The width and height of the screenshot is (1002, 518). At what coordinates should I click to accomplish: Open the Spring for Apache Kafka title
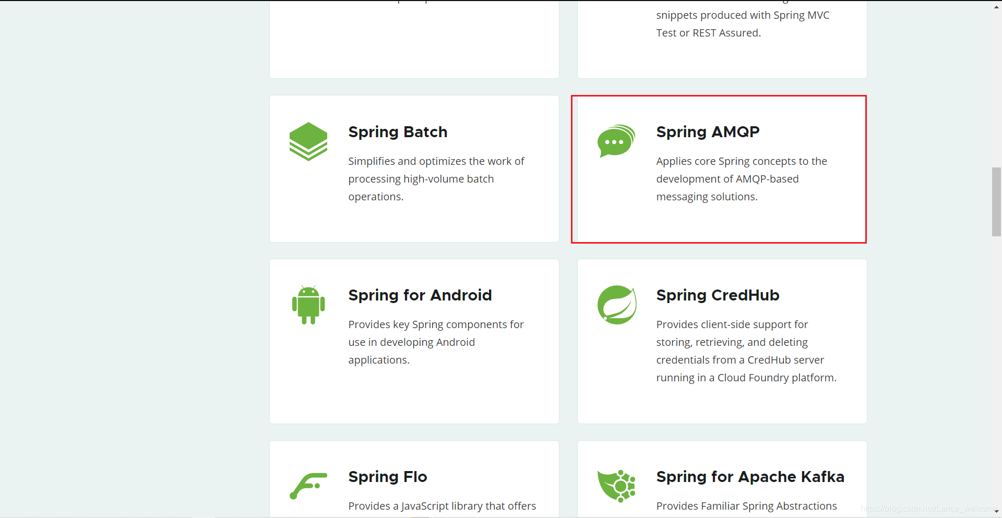point(750,477)
